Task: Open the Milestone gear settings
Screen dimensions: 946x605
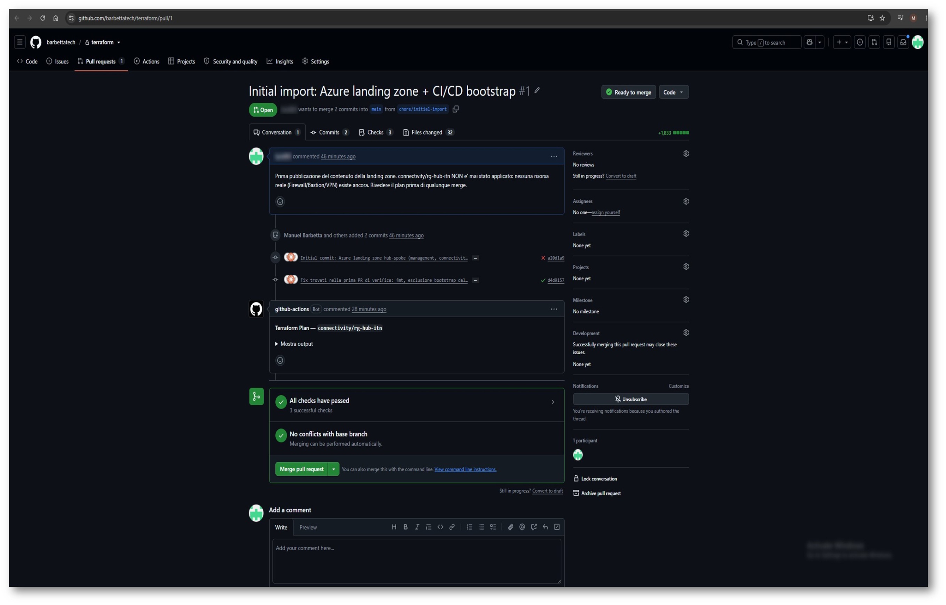Action: click(686, 300)
